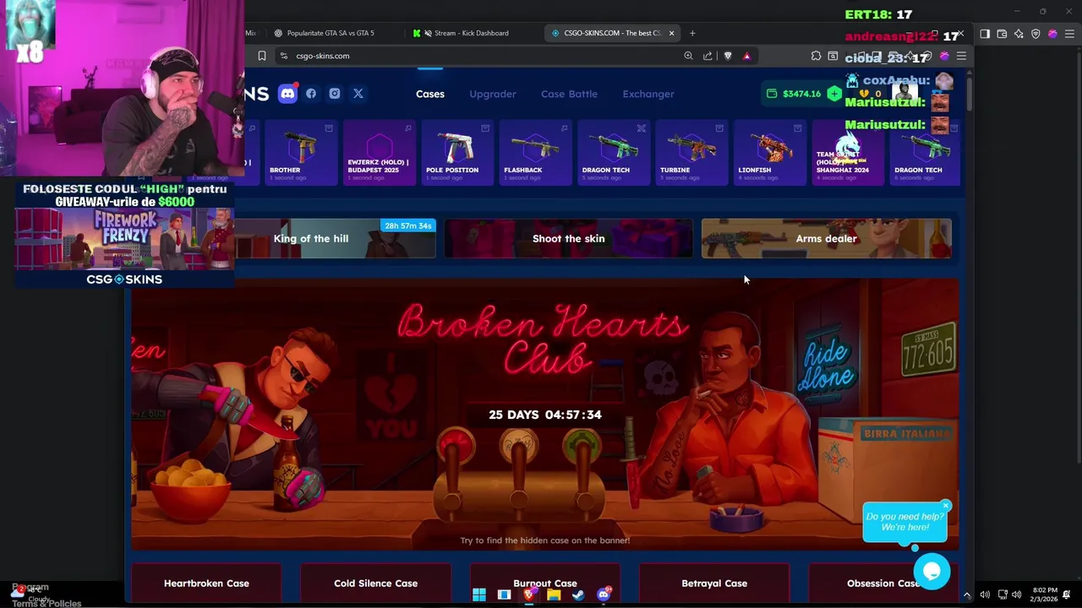This screenshot has height=608, width=1082.
Task: Open the Betrayal Case
Action: click(714, 584)
